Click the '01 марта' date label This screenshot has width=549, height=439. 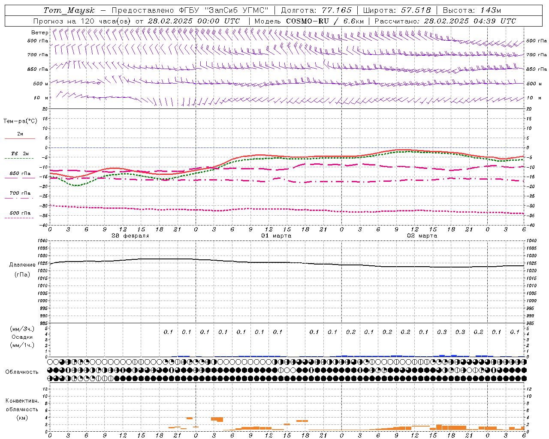pos(276,236)
